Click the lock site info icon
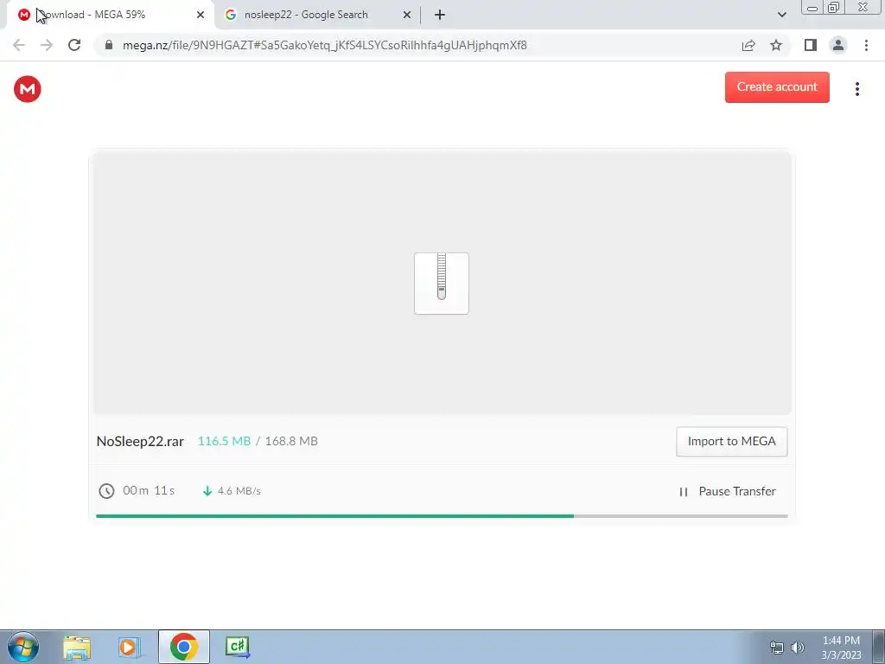Screen dimensions: 885x664 [x=109, y=45]
